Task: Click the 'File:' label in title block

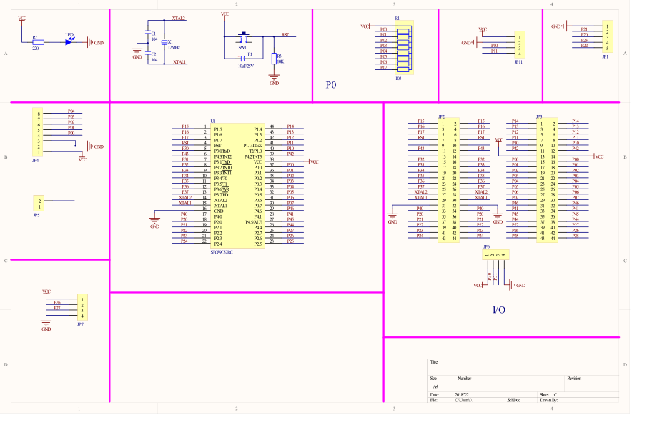Action: (x=433, y=400)
